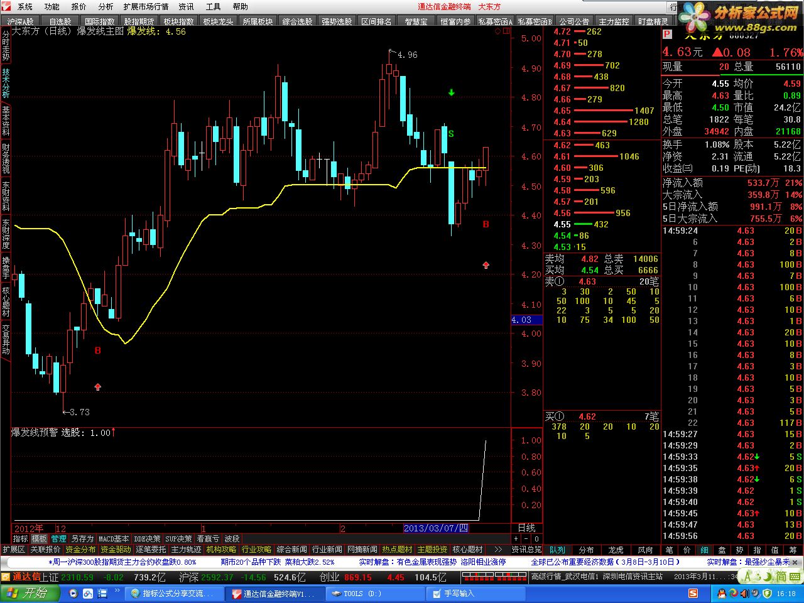This screenshot has width=804, height=603.
Task: Click the 模板 button below chart
Action: point(39,539)
